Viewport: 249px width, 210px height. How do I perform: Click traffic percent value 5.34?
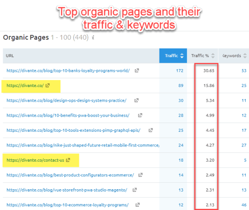pyautogui.click(x=210, y=100)
